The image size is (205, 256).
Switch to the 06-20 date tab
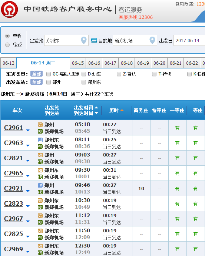pyautogui.click(x=159, y=63)
